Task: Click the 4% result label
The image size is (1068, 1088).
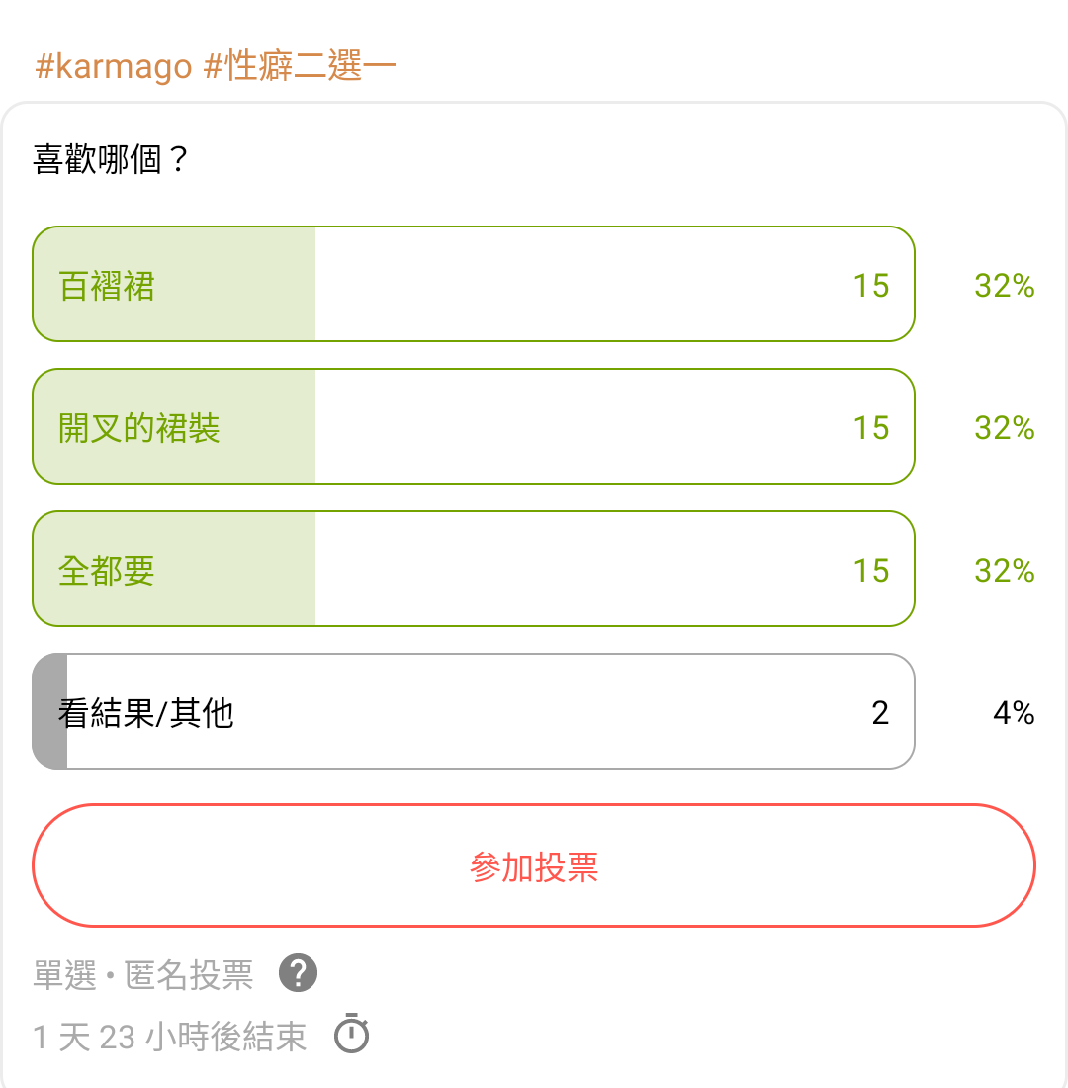Action: click(1014, 713)
